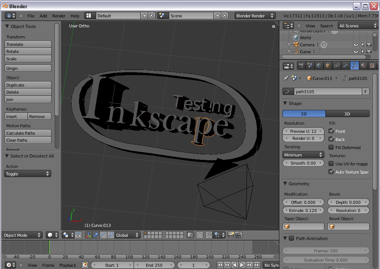The image size is (380, 269).
Task: Adjust the Smooth 0.00 slider field
Action: coord(303,163)
